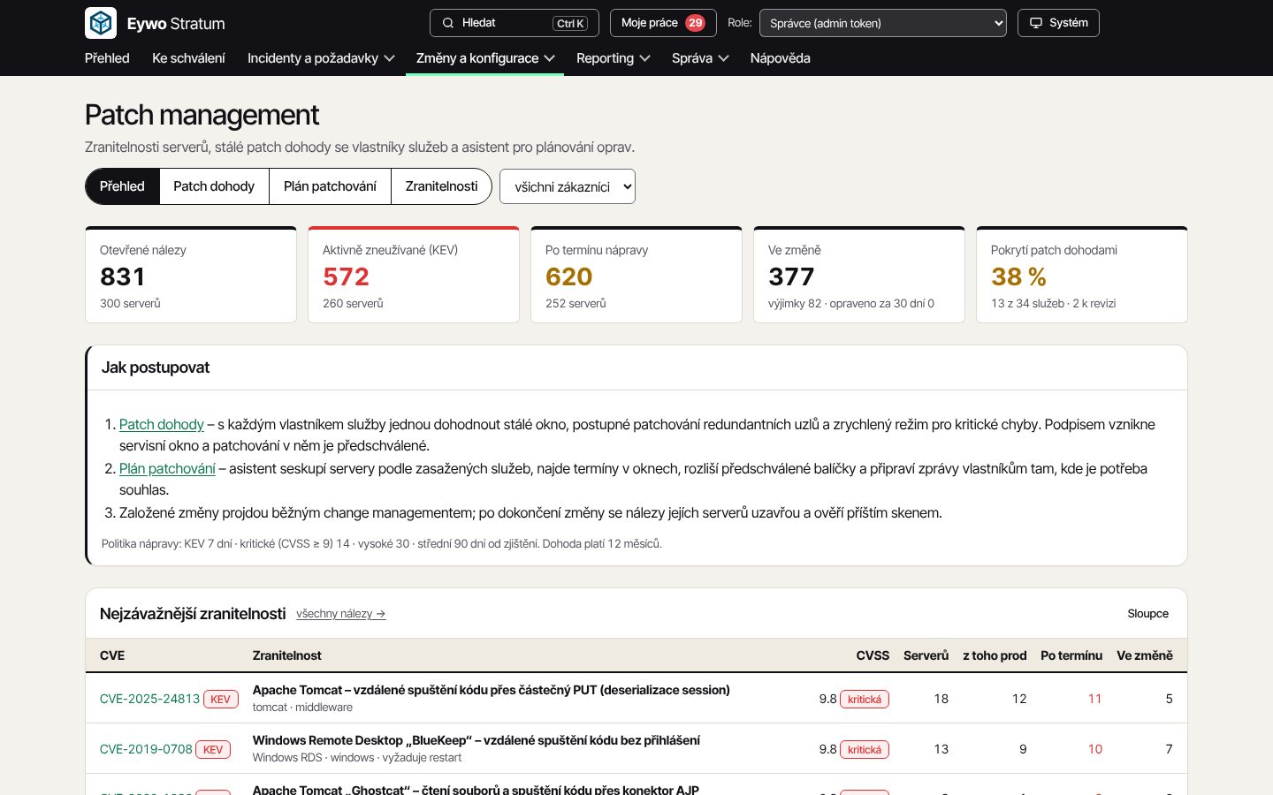Select the Přehled segmented tab

coord(122,186)
